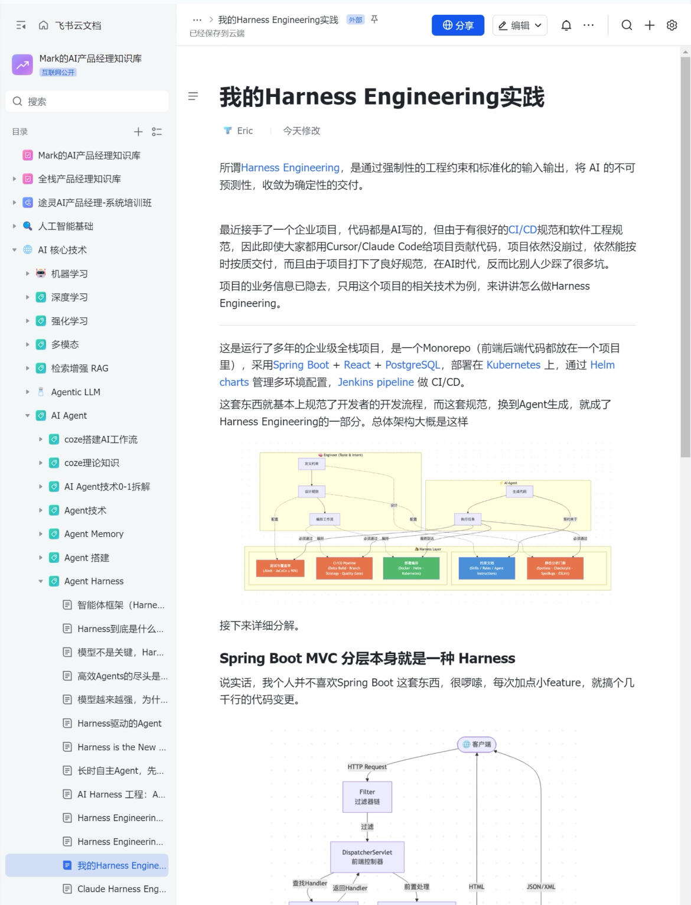691x905 pixels.
Task: Click document icon of Harness驱动的Agent
Action: click(x=67, y=723)
